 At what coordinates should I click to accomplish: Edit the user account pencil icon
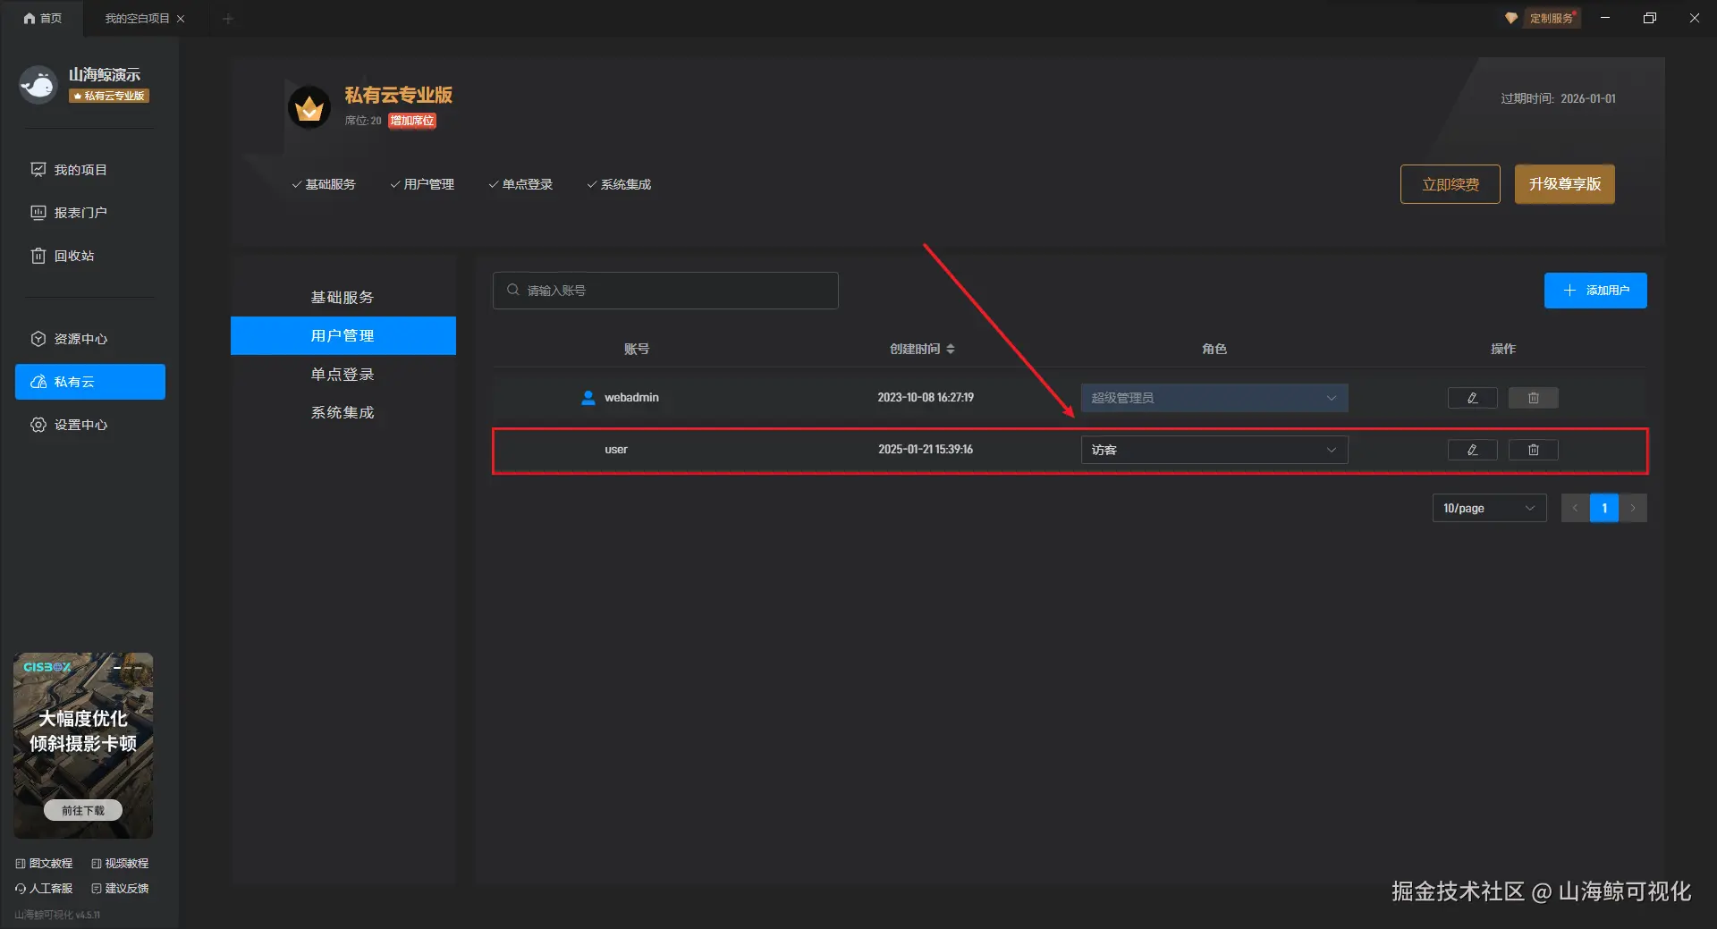pos(1473,450)
